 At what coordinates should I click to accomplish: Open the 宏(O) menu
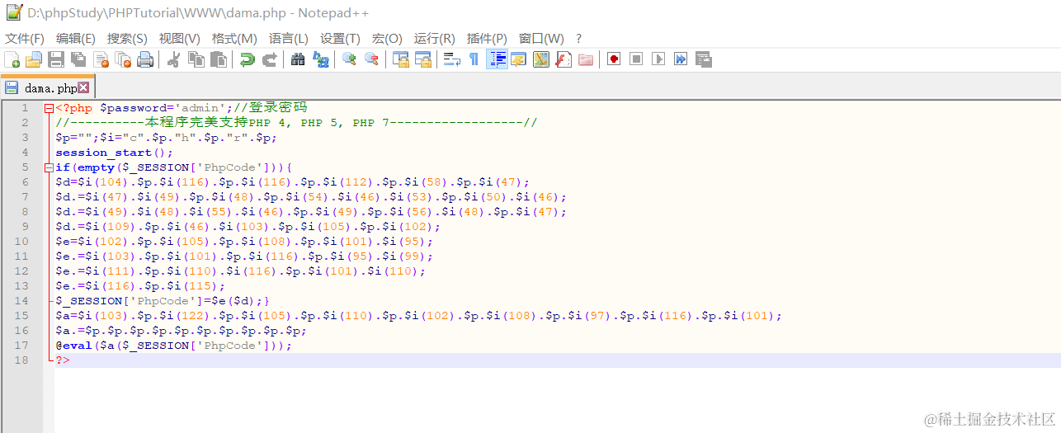pyautogui.click(x=387, y=39)
